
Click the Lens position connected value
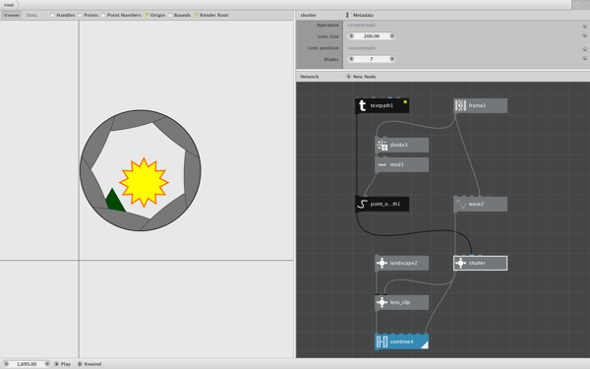click(362, 48)
